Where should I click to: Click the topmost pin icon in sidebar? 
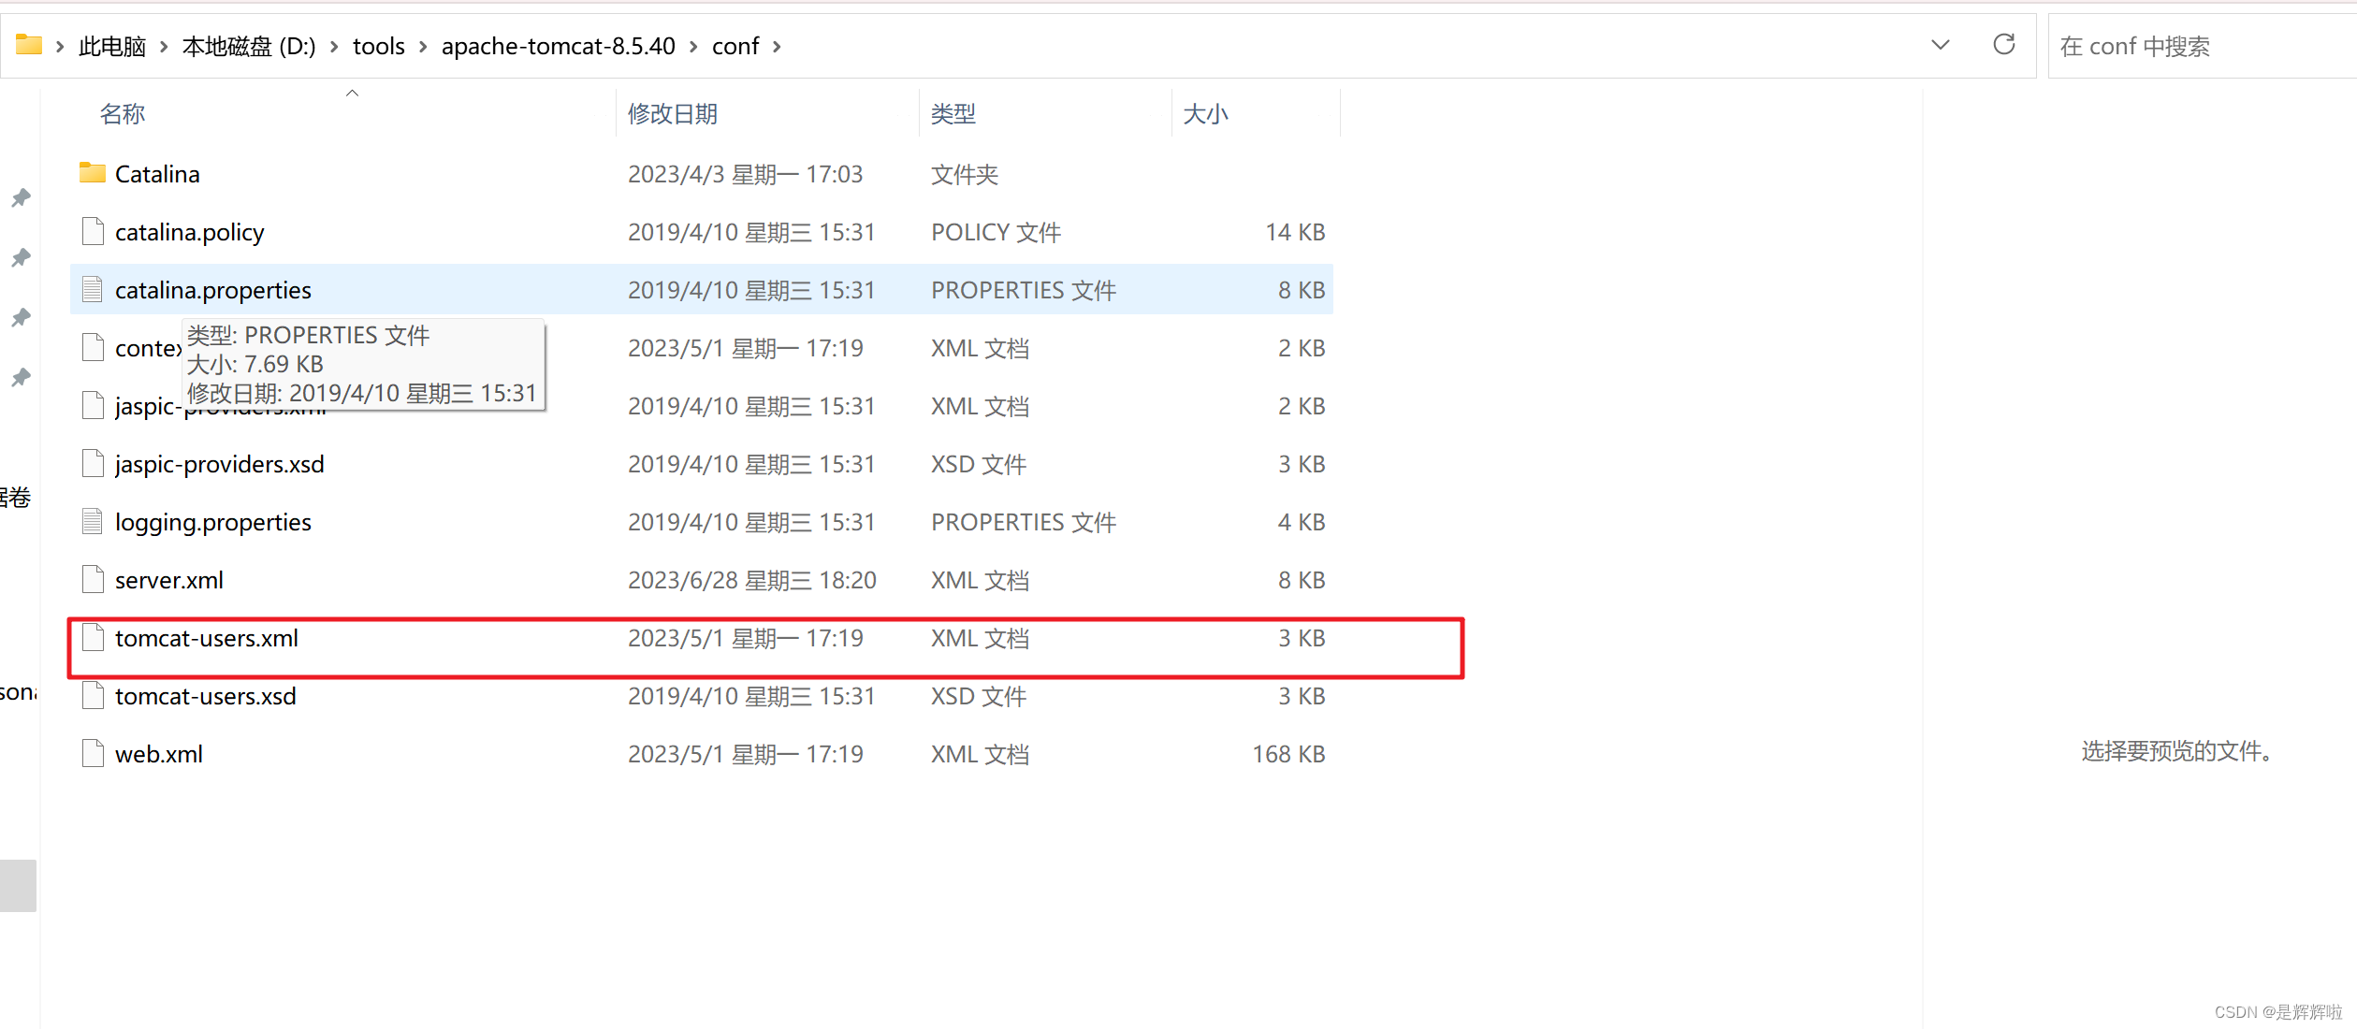(x=21, y=197)
